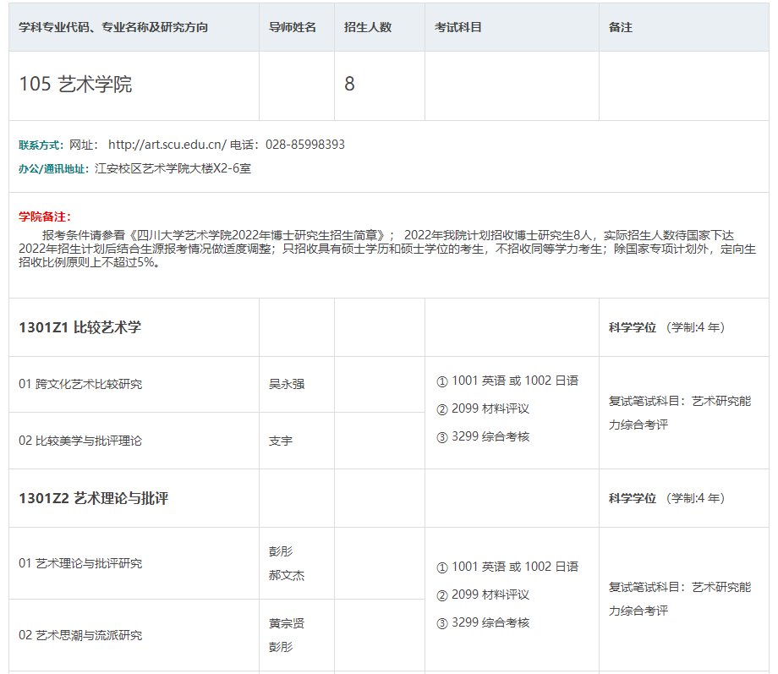Select the 1301Z1 比较艺术学 program row
The width and height of the screenshot is (778, 674).
79,327
